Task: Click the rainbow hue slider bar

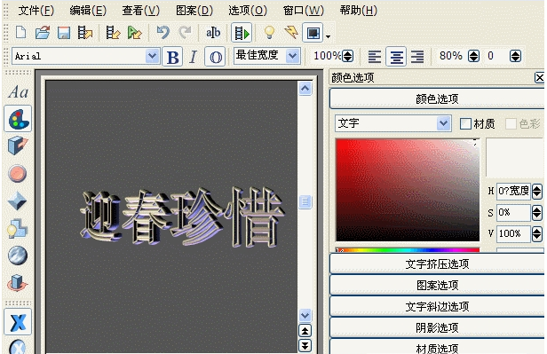Action: (x=408, y=250)
